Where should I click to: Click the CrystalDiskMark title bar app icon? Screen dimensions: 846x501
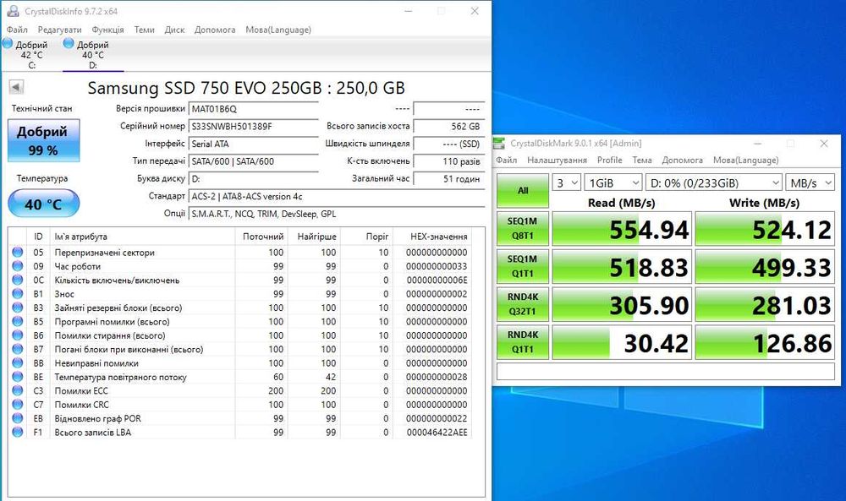tap(500, 144)
